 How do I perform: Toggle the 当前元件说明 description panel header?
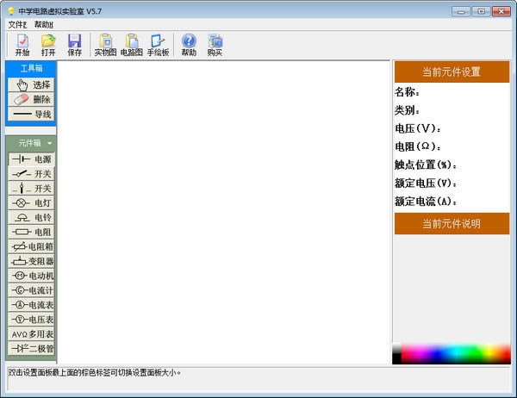coord(451,224)
